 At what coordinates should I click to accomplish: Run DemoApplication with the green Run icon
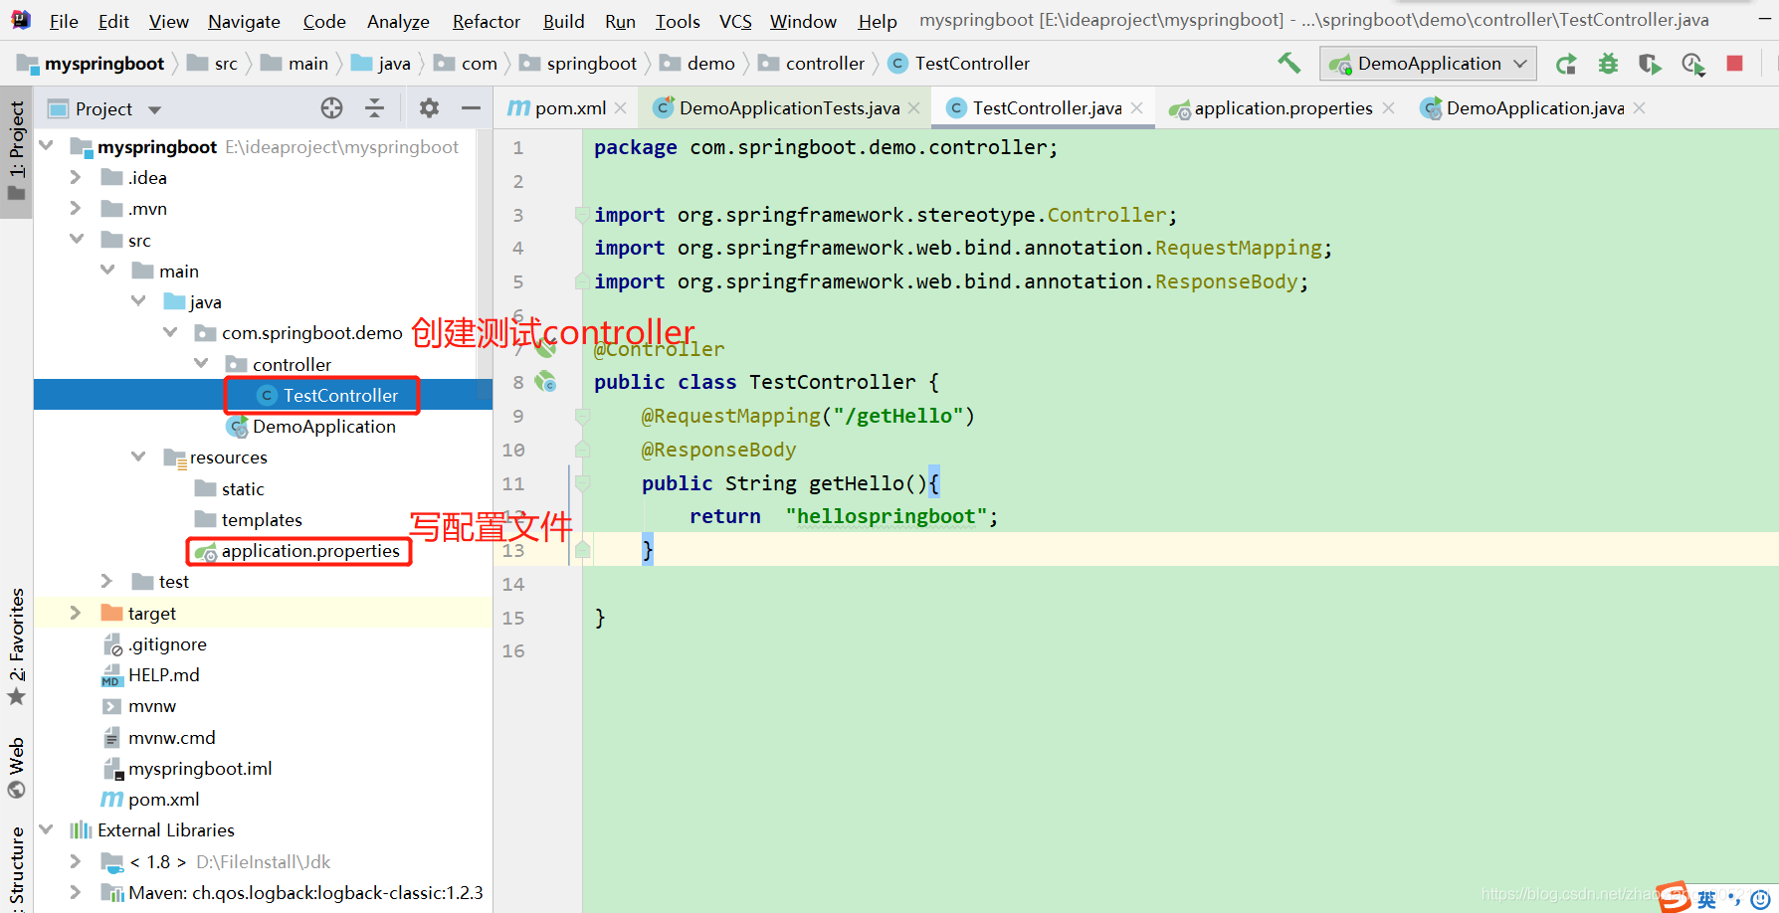[x=1565, y=63]
